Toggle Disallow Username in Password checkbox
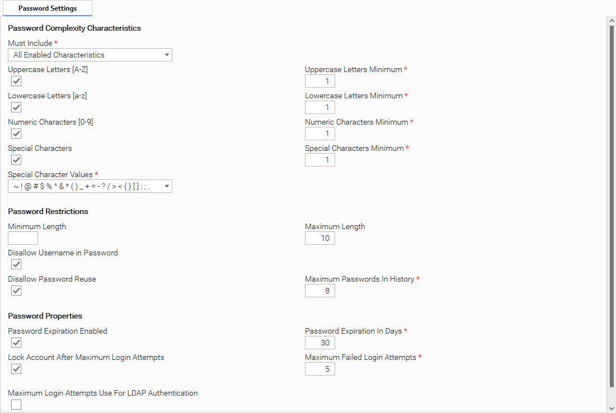 tap(16, 264)
